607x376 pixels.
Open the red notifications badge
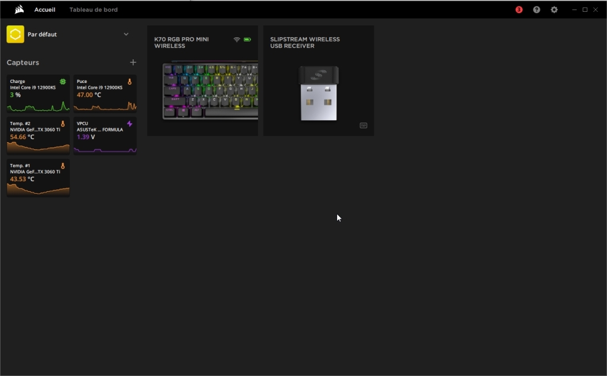coord(519,9)
